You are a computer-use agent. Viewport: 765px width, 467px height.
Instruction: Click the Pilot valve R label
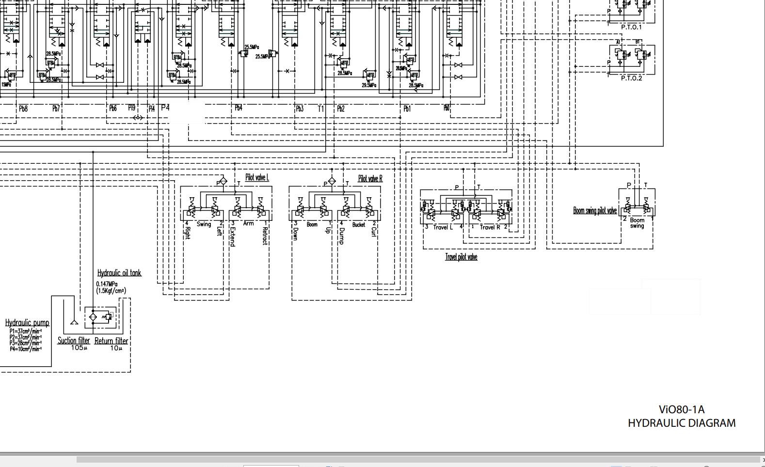coord(370,179)
